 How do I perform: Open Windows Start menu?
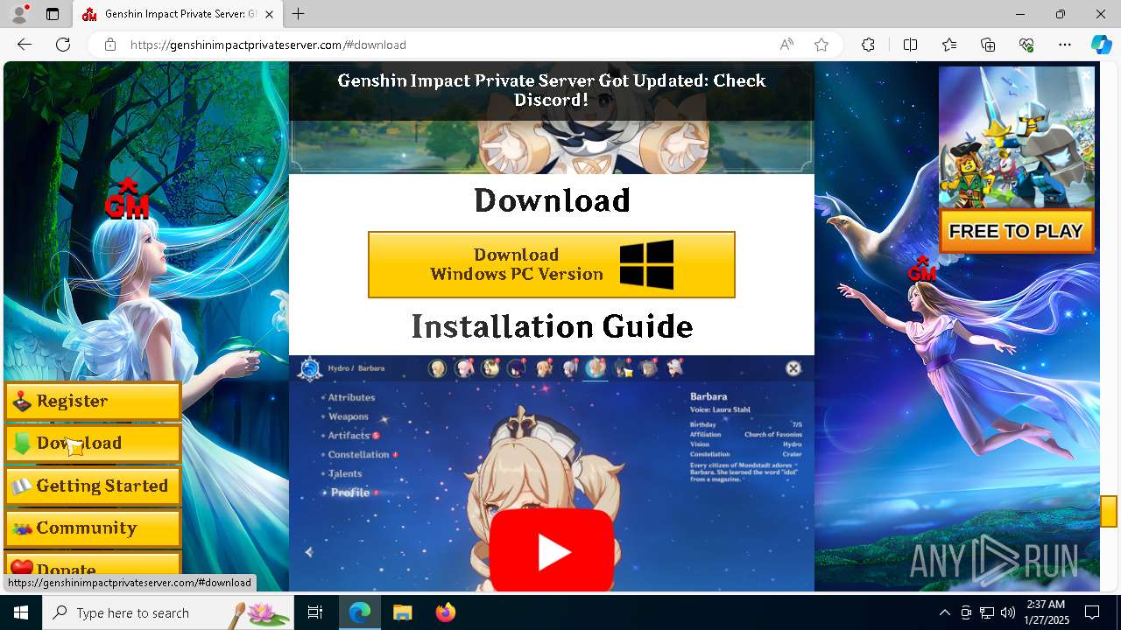pyautogui.click(x=21, y=612)
